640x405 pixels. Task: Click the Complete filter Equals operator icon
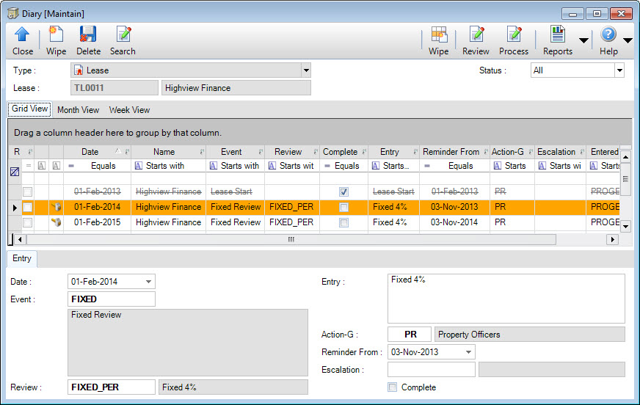[x=327, y=166]
